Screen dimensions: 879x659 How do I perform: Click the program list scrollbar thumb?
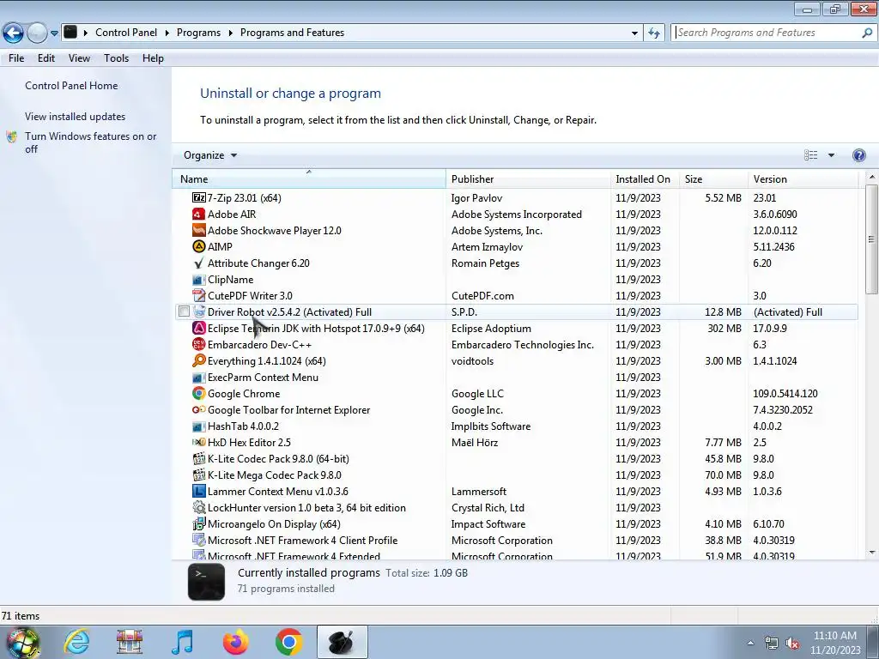pyautogui.click(x=871, y=239)
